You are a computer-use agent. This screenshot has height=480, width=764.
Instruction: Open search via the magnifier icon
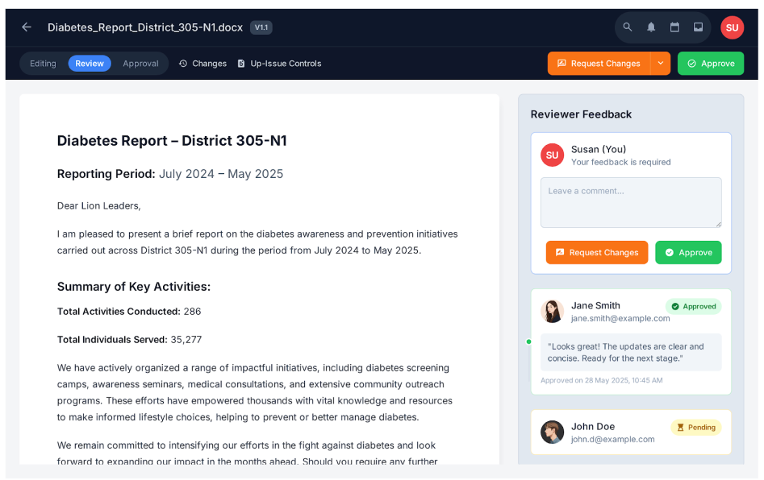(628, 27)
